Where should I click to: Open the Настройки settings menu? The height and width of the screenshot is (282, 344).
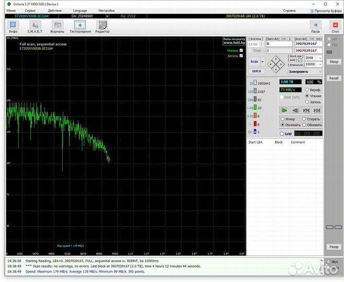[x=106, y=10]
